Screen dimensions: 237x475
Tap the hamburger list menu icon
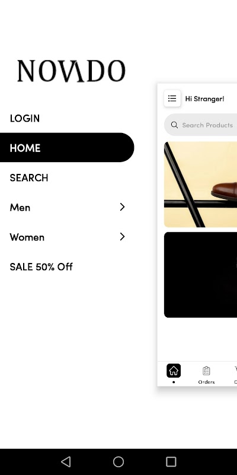pos(172,99)
